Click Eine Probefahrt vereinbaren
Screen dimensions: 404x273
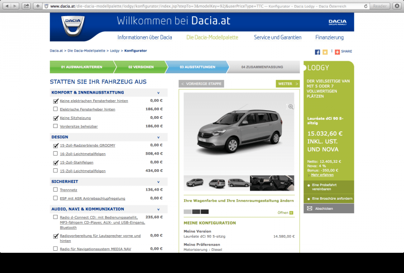(329, 187)
